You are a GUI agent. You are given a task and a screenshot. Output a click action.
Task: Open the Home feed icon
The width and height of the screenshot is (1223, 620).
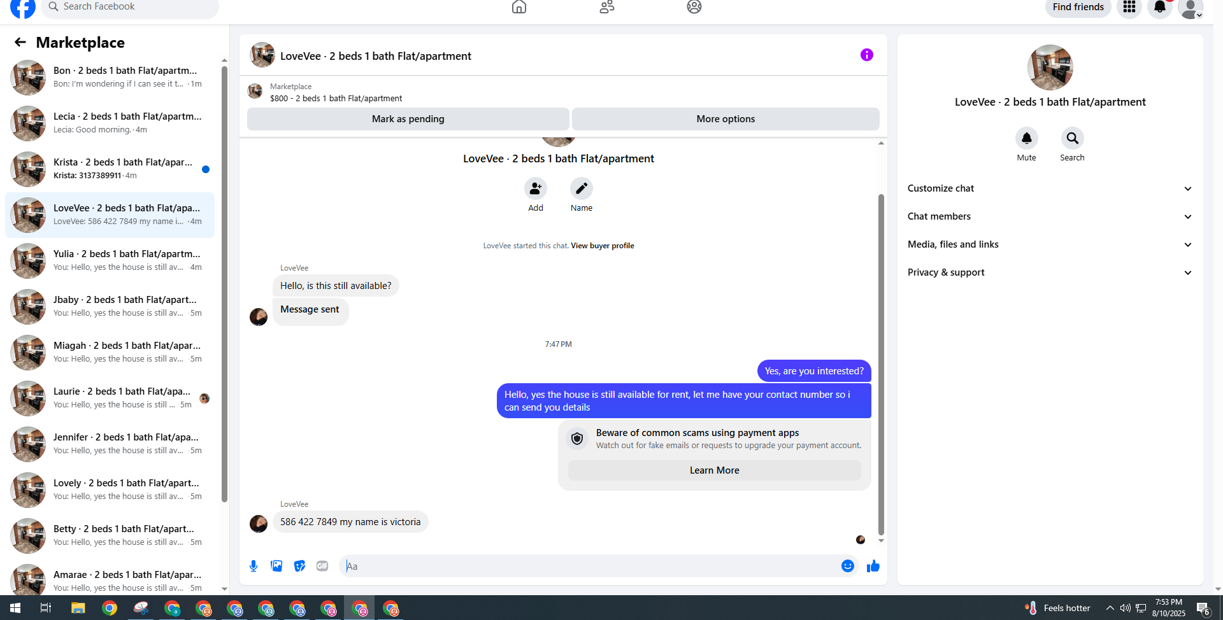coord(519,7)
